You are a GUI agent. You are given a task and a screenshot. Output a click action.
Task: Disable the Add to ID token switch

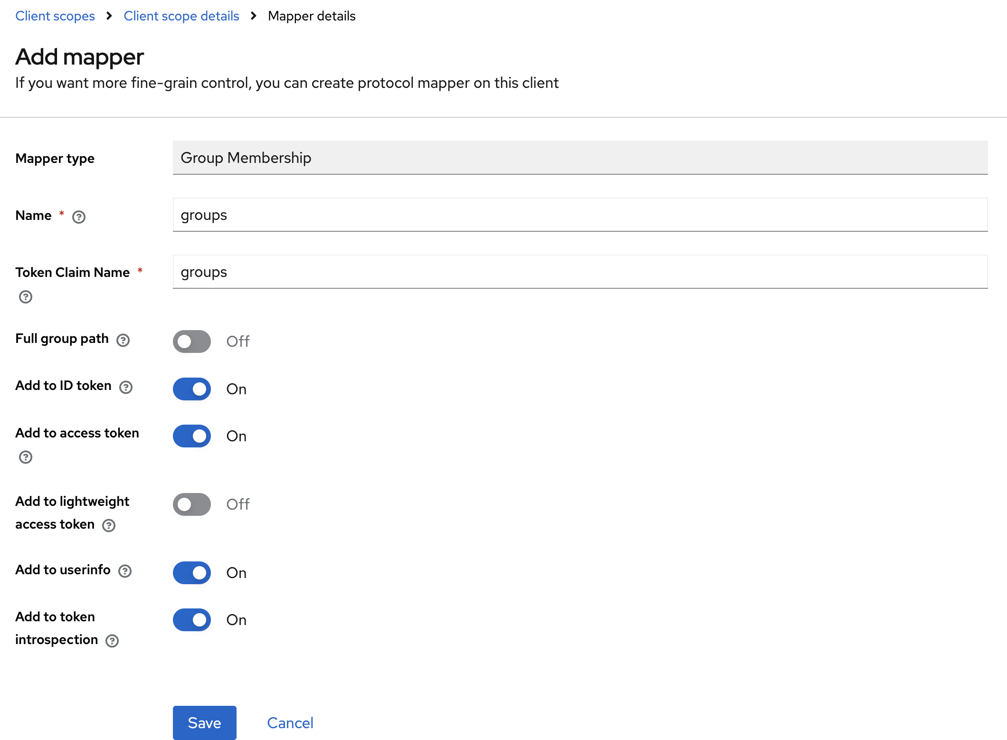pos(192,389)
